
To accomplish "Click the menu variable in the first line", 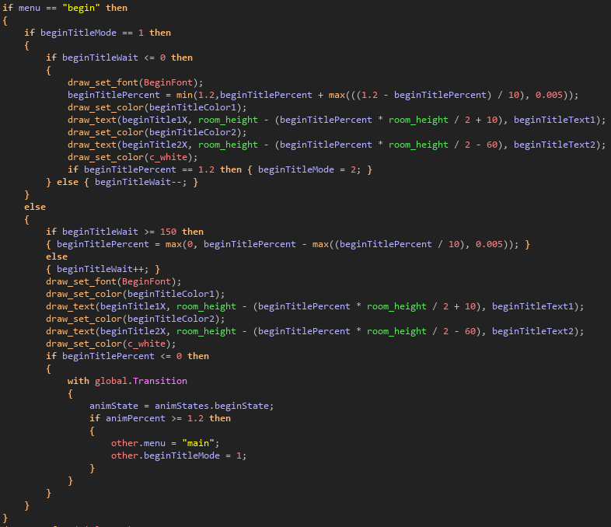I will (x=30, y=8).
